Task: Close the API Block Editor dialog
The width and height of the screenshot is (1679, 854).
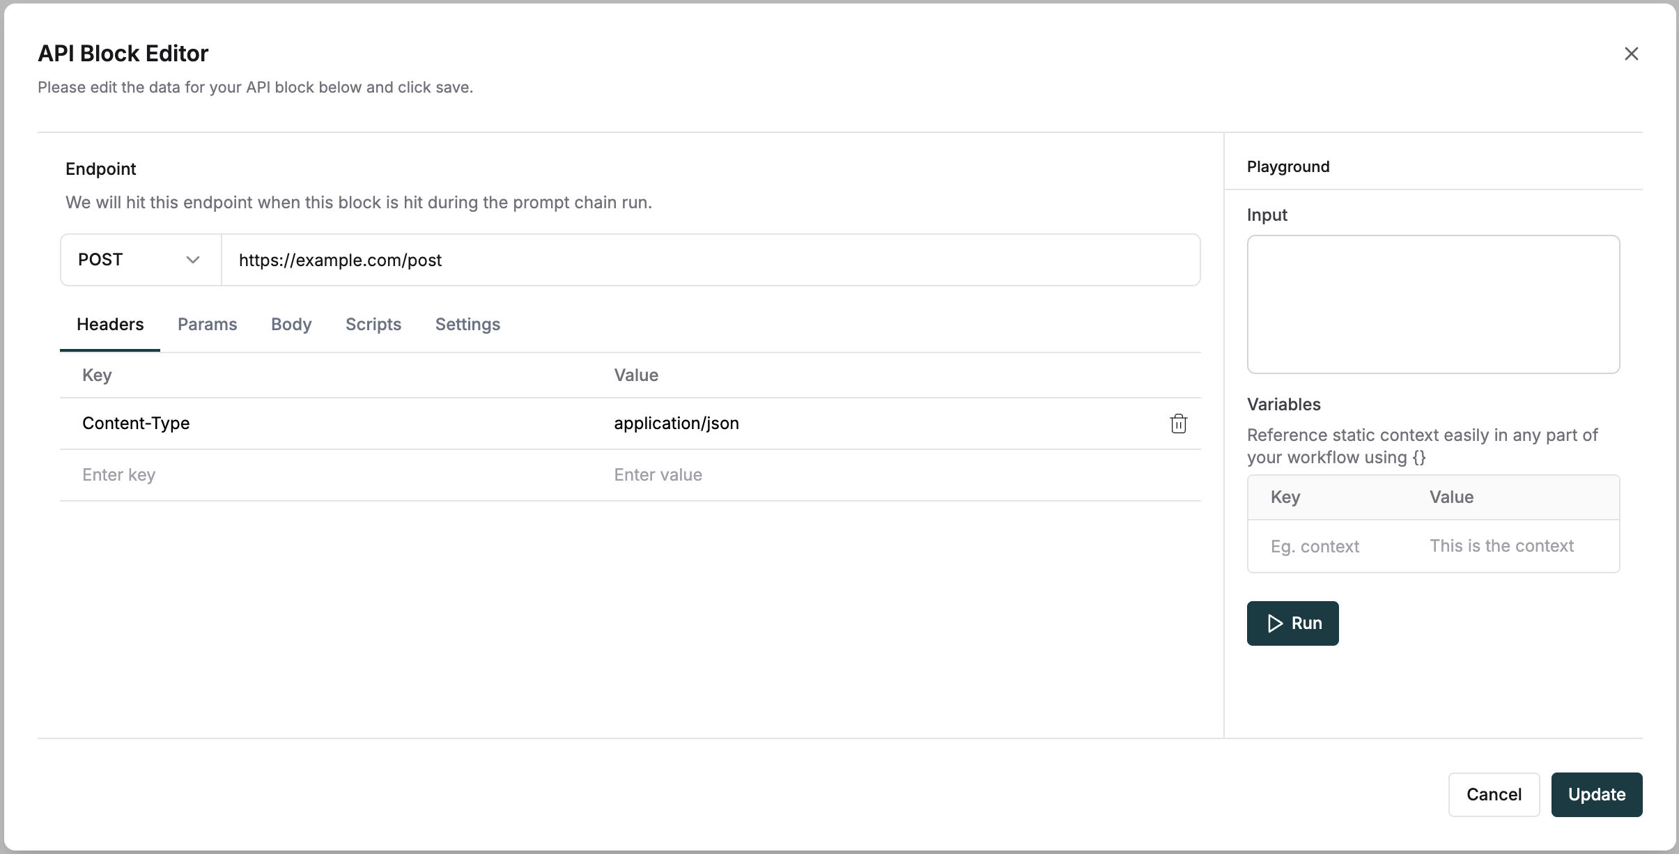Action: pyautogui.click(x=1632, y=53)
